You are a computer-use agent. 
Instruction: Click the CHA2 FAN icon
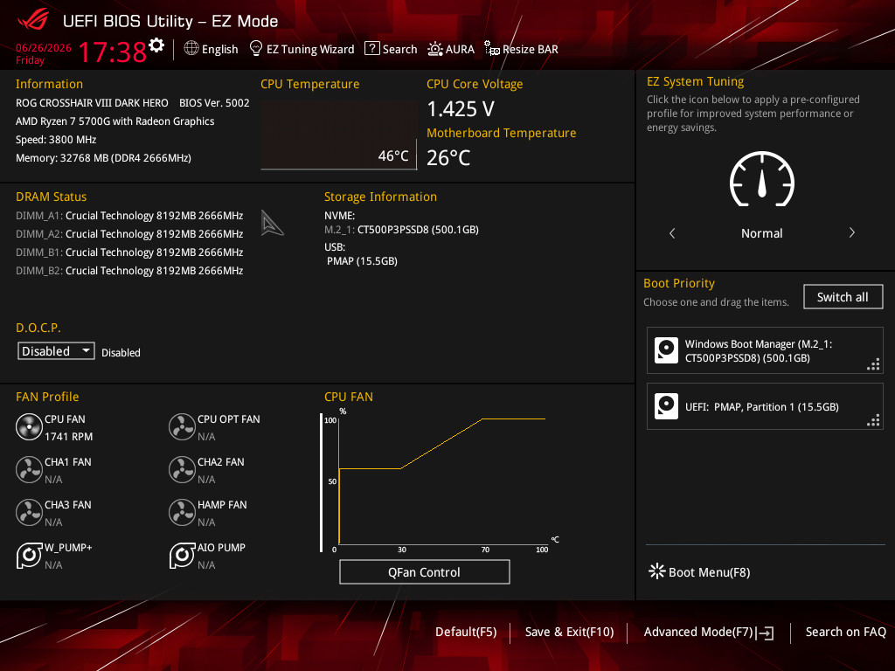click(x=182, y=469)
